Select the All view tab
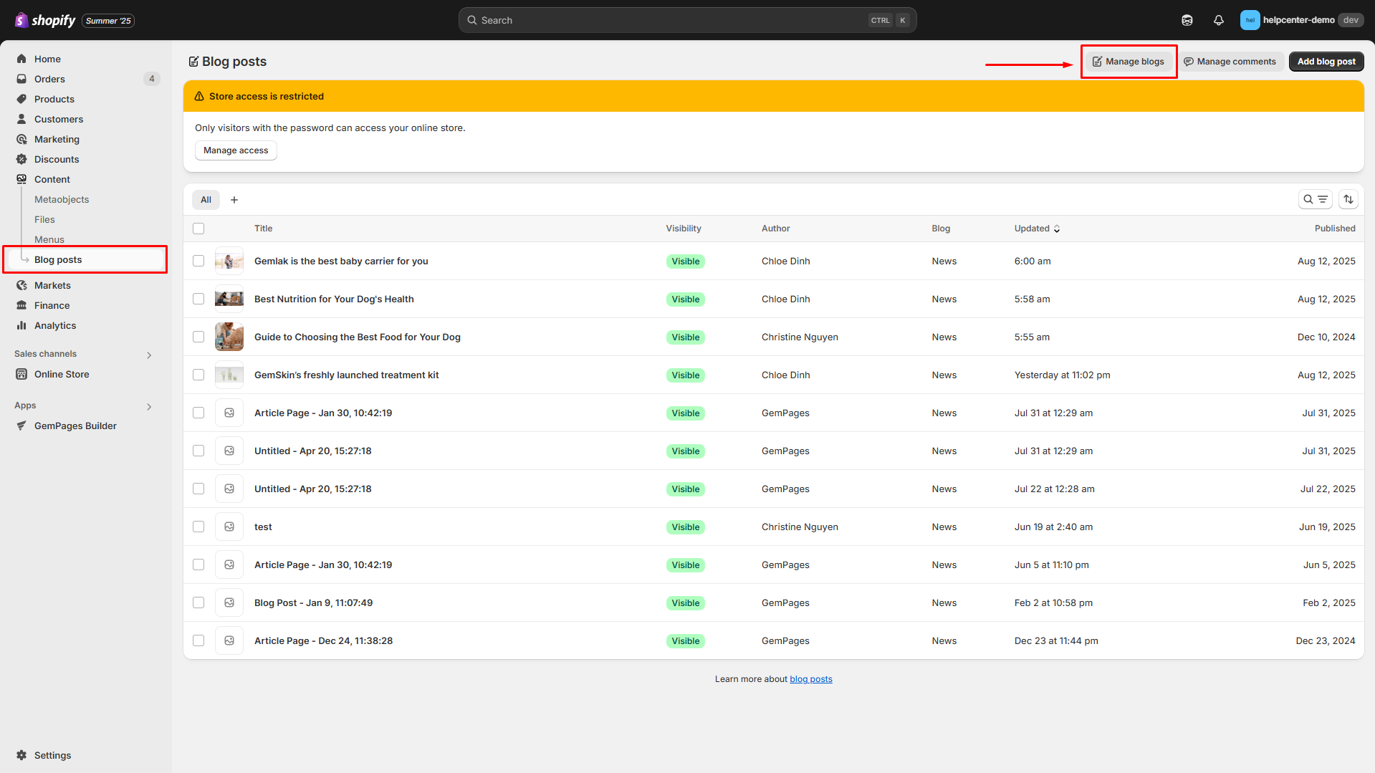1375x773 pixels. 206,200
